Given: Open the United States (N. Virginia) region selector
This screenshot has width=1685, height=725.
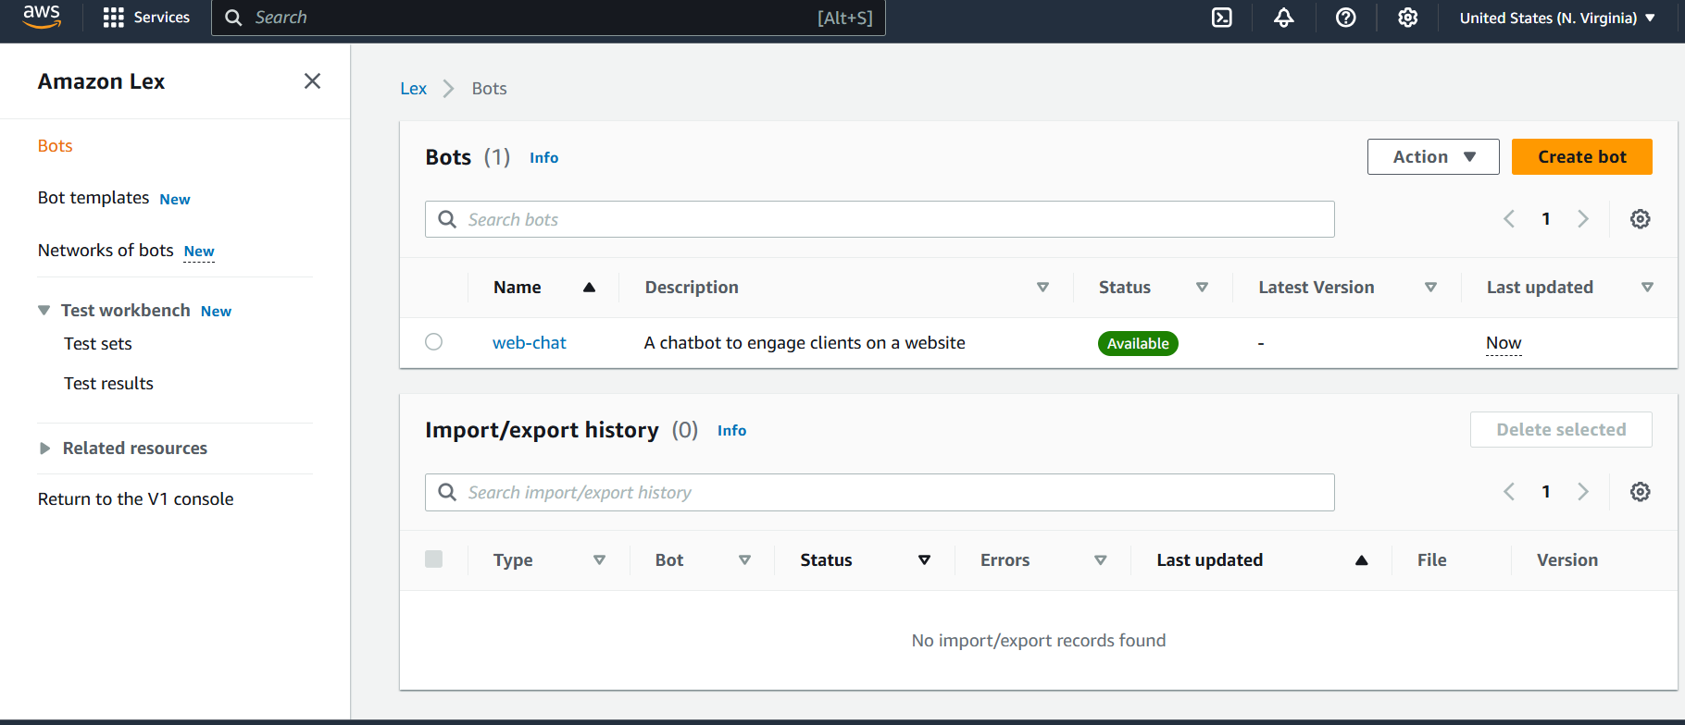Looking at the screenshot, I should 1557,18.
